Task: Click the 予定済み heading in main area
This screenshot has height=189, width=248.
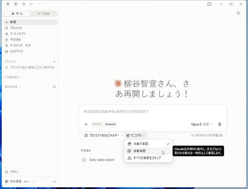Action: 86,150
